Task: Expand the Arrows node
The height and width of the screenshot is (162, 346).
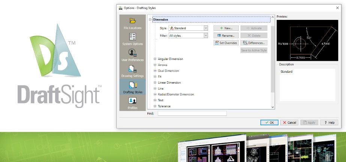Action: tap(155, 65)
